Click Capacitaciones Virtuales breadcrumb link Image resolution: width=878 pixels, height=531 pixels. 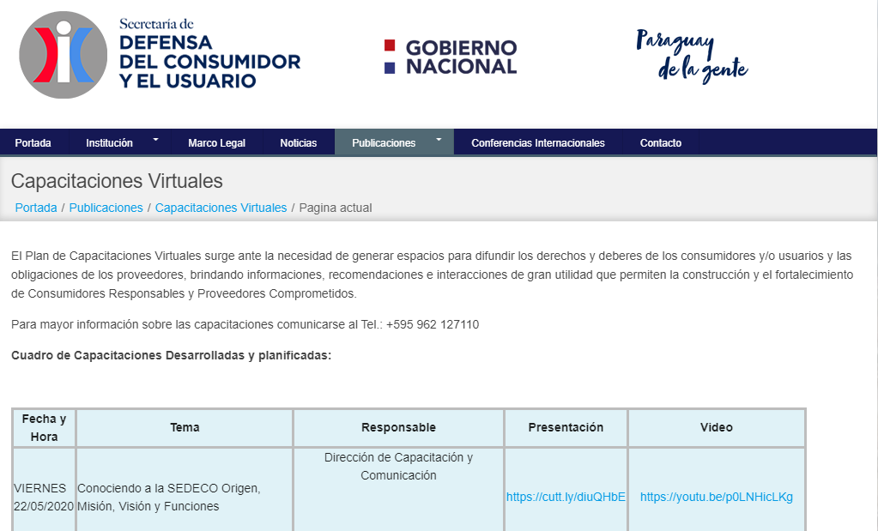click(x=221, y=208)
